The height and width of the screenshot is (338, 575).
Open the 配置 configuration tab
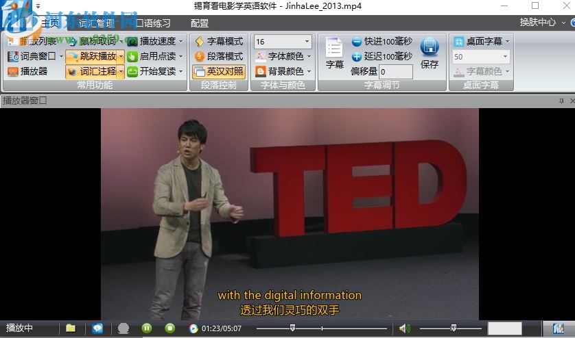click(200, 23)
